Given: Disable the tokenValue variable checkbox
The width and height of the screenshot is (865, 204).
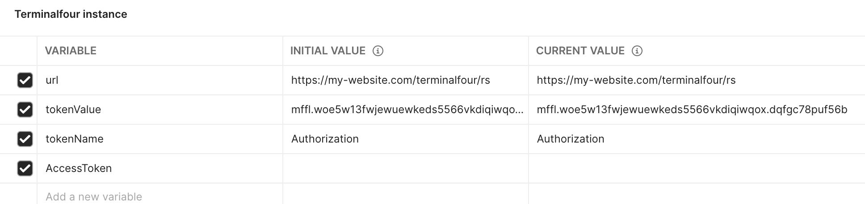Looking at the screenshot, I should [x=25, y=110].
